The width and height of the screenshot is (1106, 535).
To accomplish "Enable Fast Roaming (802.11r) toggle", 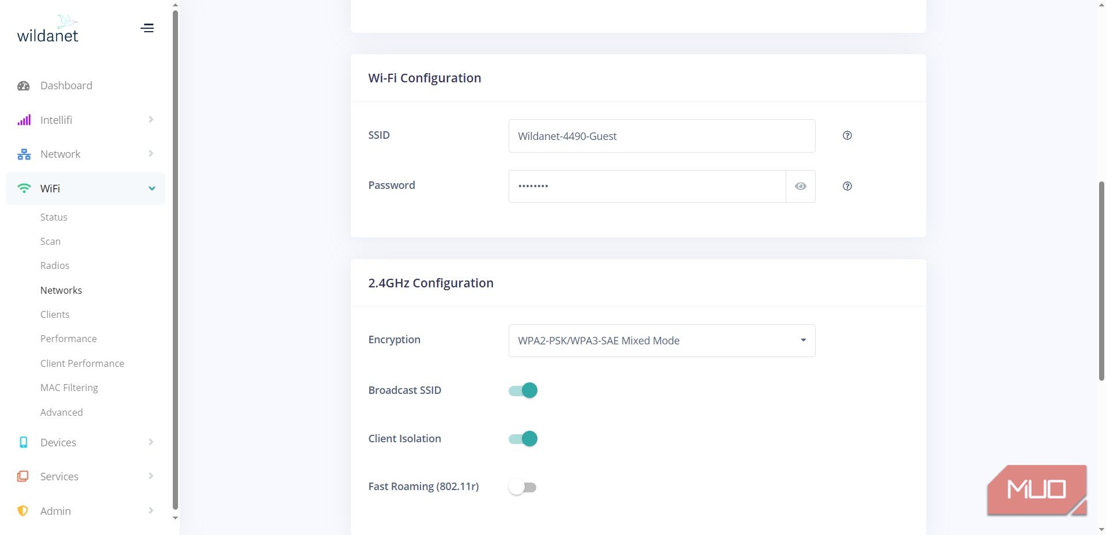I will click(x=522, y=487).
